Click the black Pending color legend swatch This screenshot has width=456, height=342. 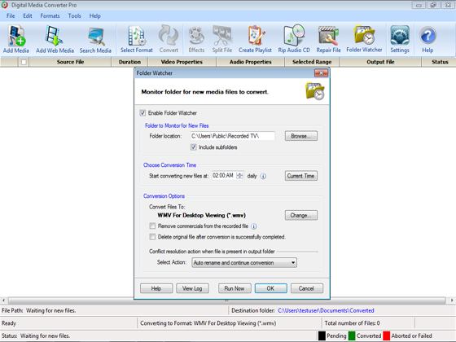click(322, 335)
